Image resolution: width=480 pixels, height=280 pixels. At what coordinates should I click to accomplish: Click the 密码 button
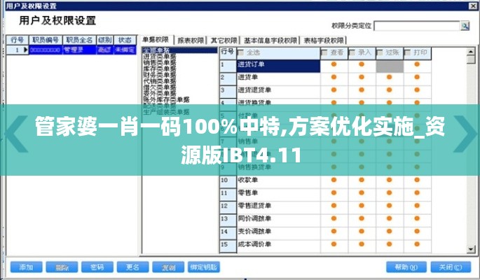pyautogui.click(x=97, y=267)
